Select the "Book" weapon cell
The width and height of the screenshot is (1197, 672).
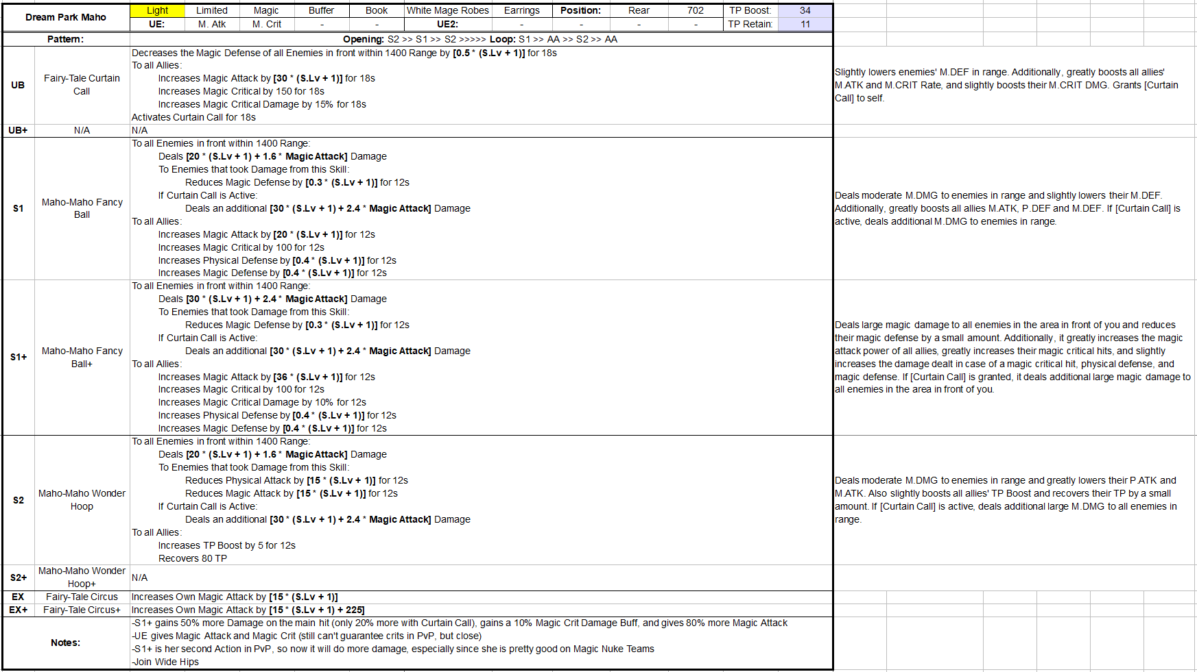coord(377,11)
